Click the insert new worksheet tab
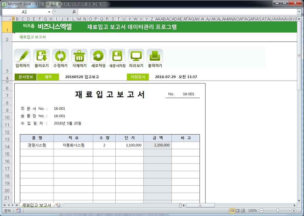This screenshot has width=304, height=216. click(58, 205)
